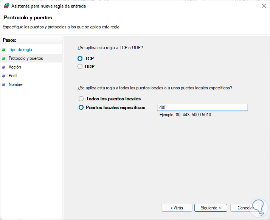Click green bullet beside Tipo de regla
The height and width of the screenshot is (220, 270).
(4, 50)
